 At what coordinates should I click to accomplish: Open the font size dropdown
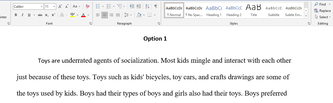click(x=54, y=6)
